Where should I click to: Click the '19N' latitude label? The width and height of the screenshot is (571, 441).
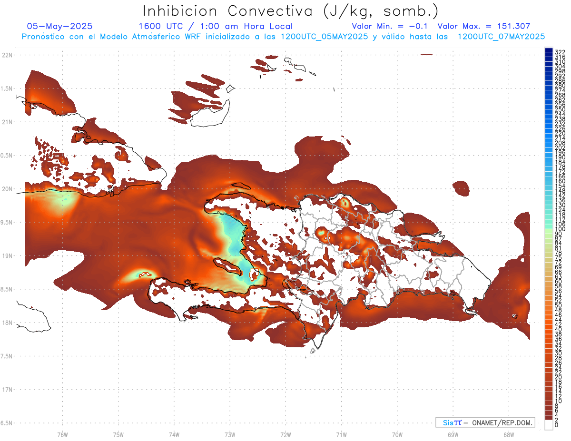[7, 256]
